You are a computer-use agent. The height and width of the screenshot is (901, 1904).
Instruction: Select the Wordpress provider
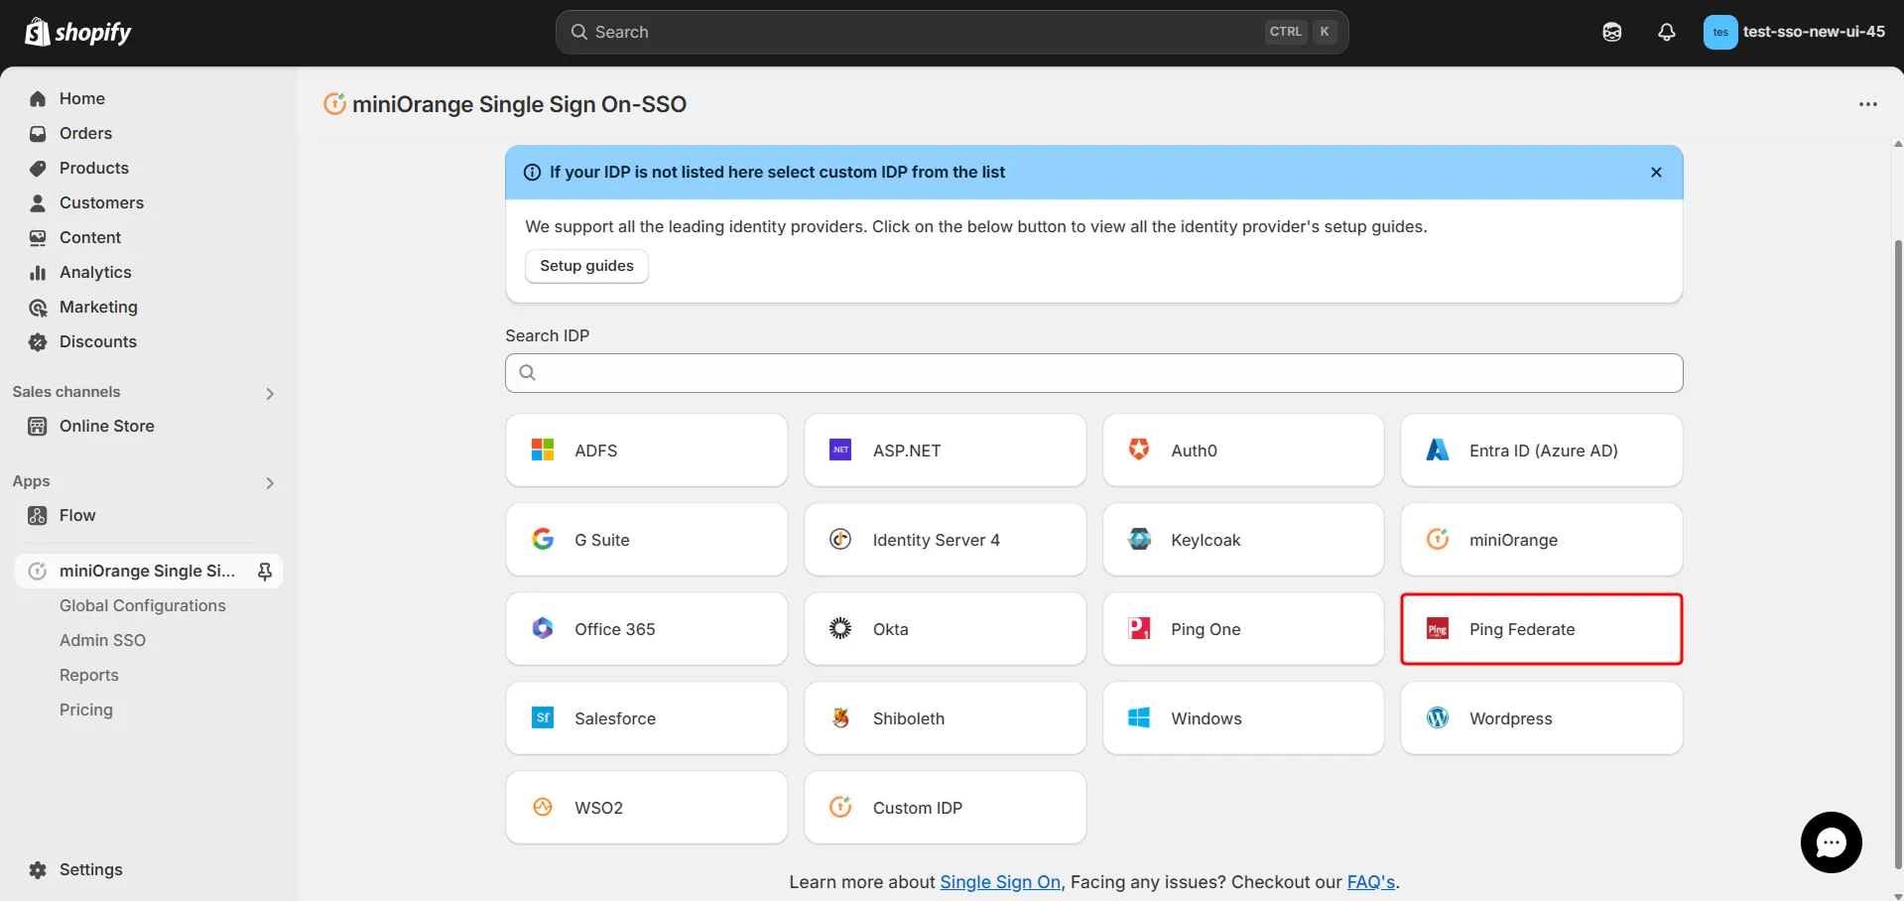click(x=1542, y=718)
